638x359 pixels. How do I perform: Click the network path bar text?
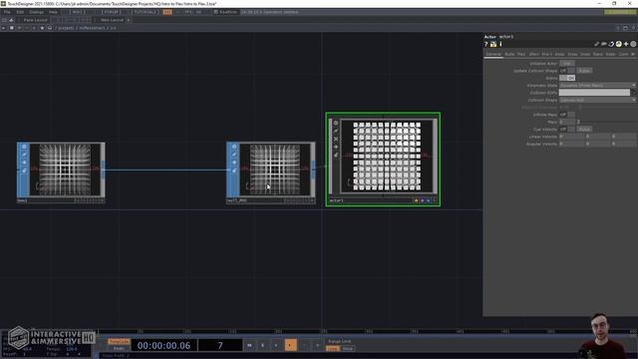pyautogui.click(x=86, y=28)
